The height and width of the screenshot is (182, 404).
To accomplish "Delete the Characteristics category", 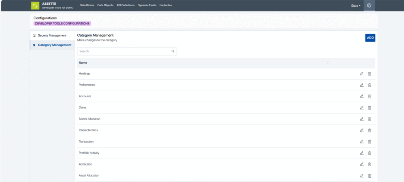I will coord(370,130).
